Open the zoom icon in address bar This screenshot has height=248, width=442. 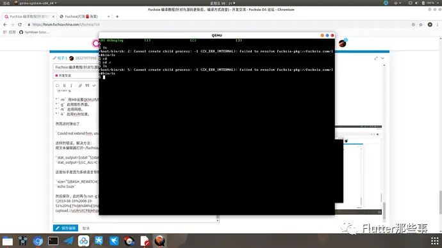coord(413,24)
